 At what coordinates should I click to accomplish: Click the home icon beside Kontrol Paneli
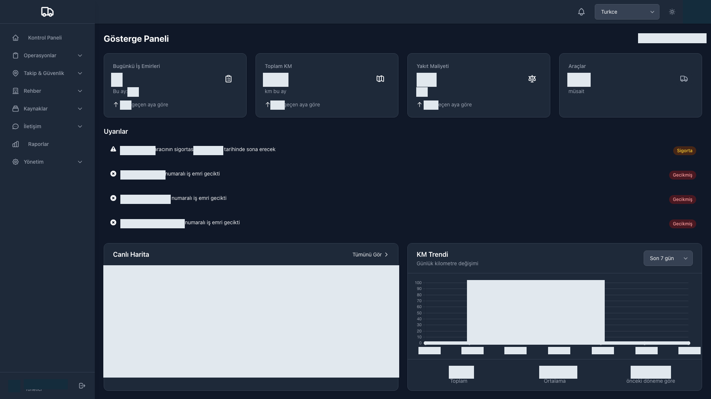(x=16, y=38)
